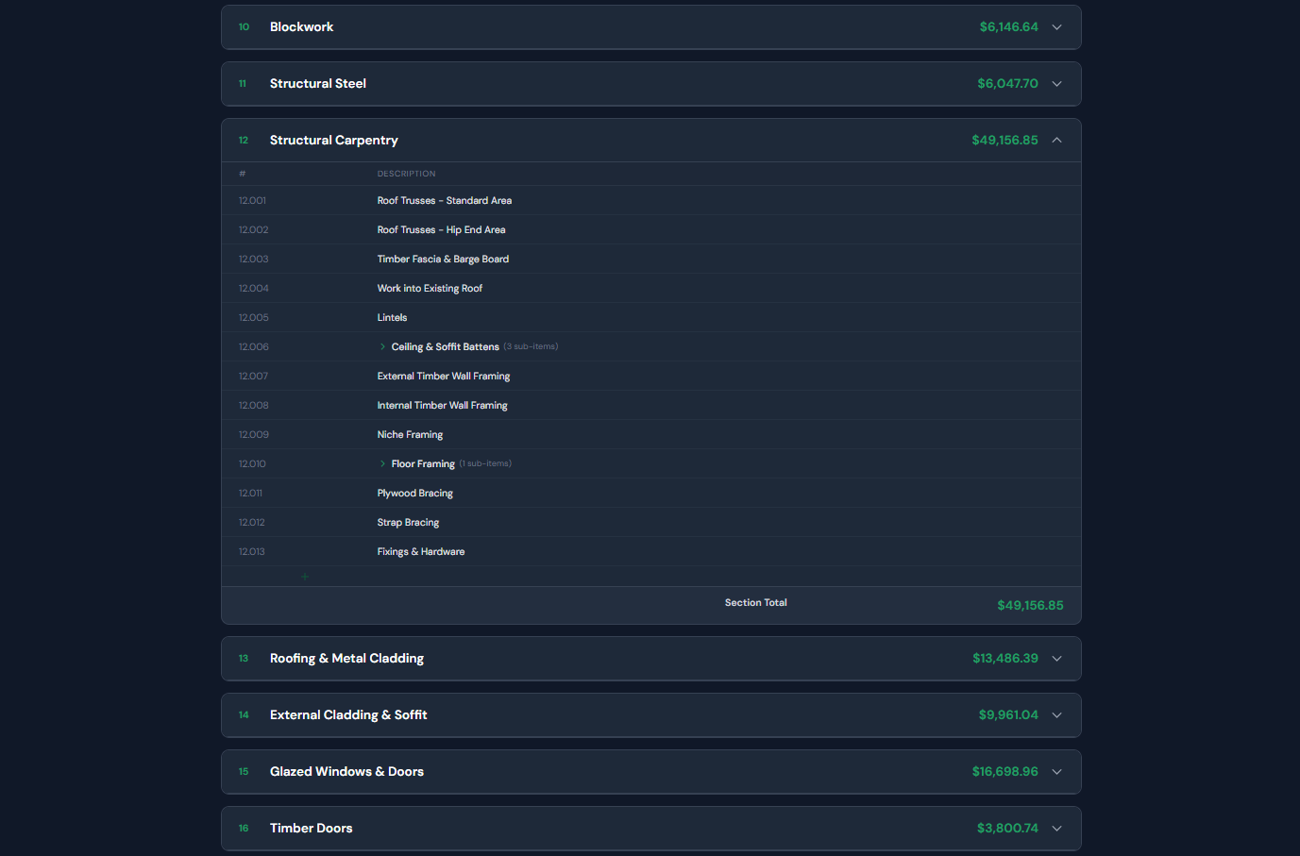Select Internal Timber Wall Framing row

tap(651, 406)
